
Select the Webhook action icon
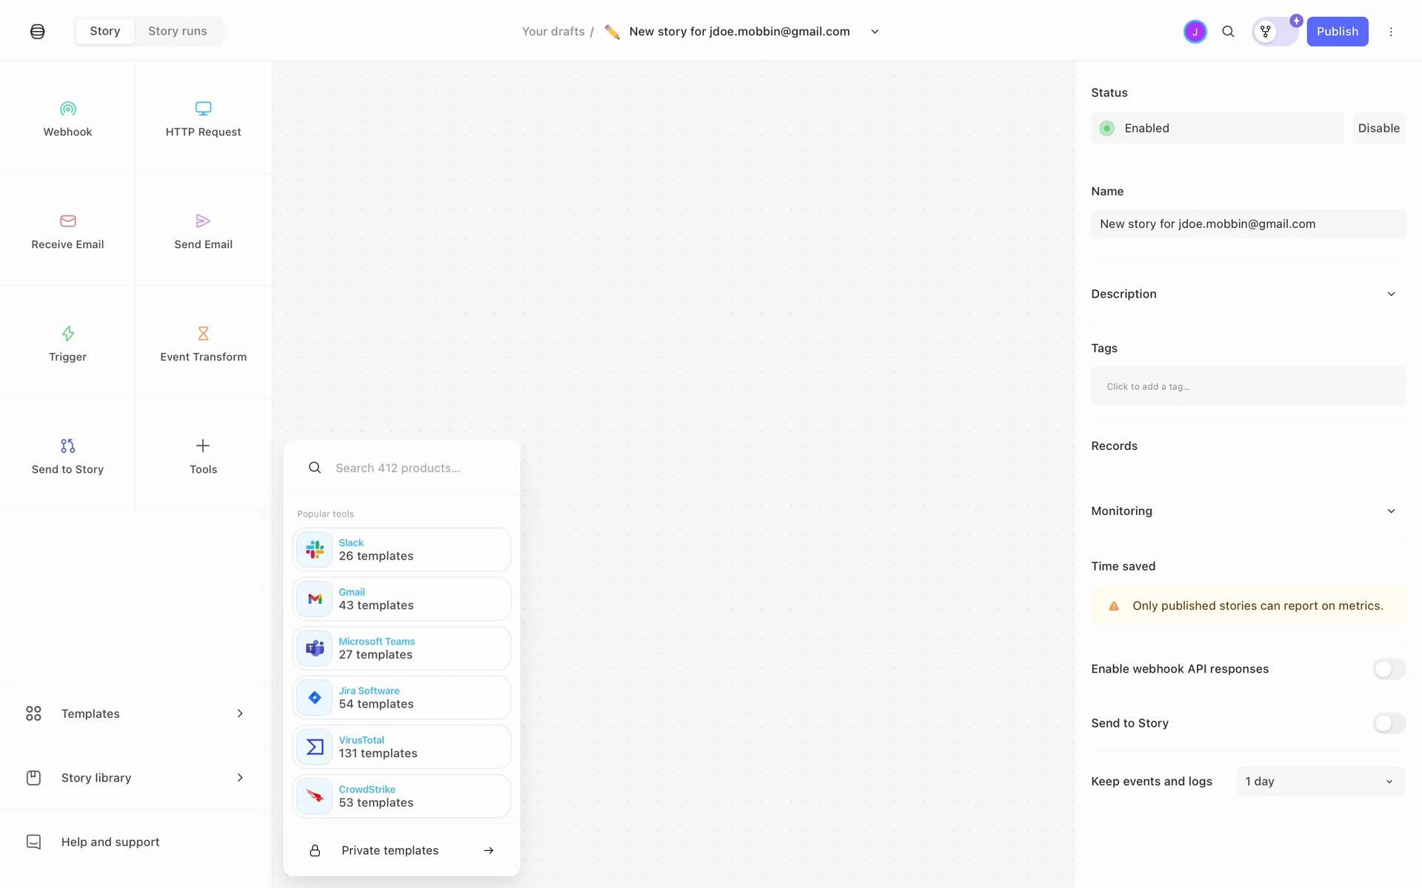[67, 109]
